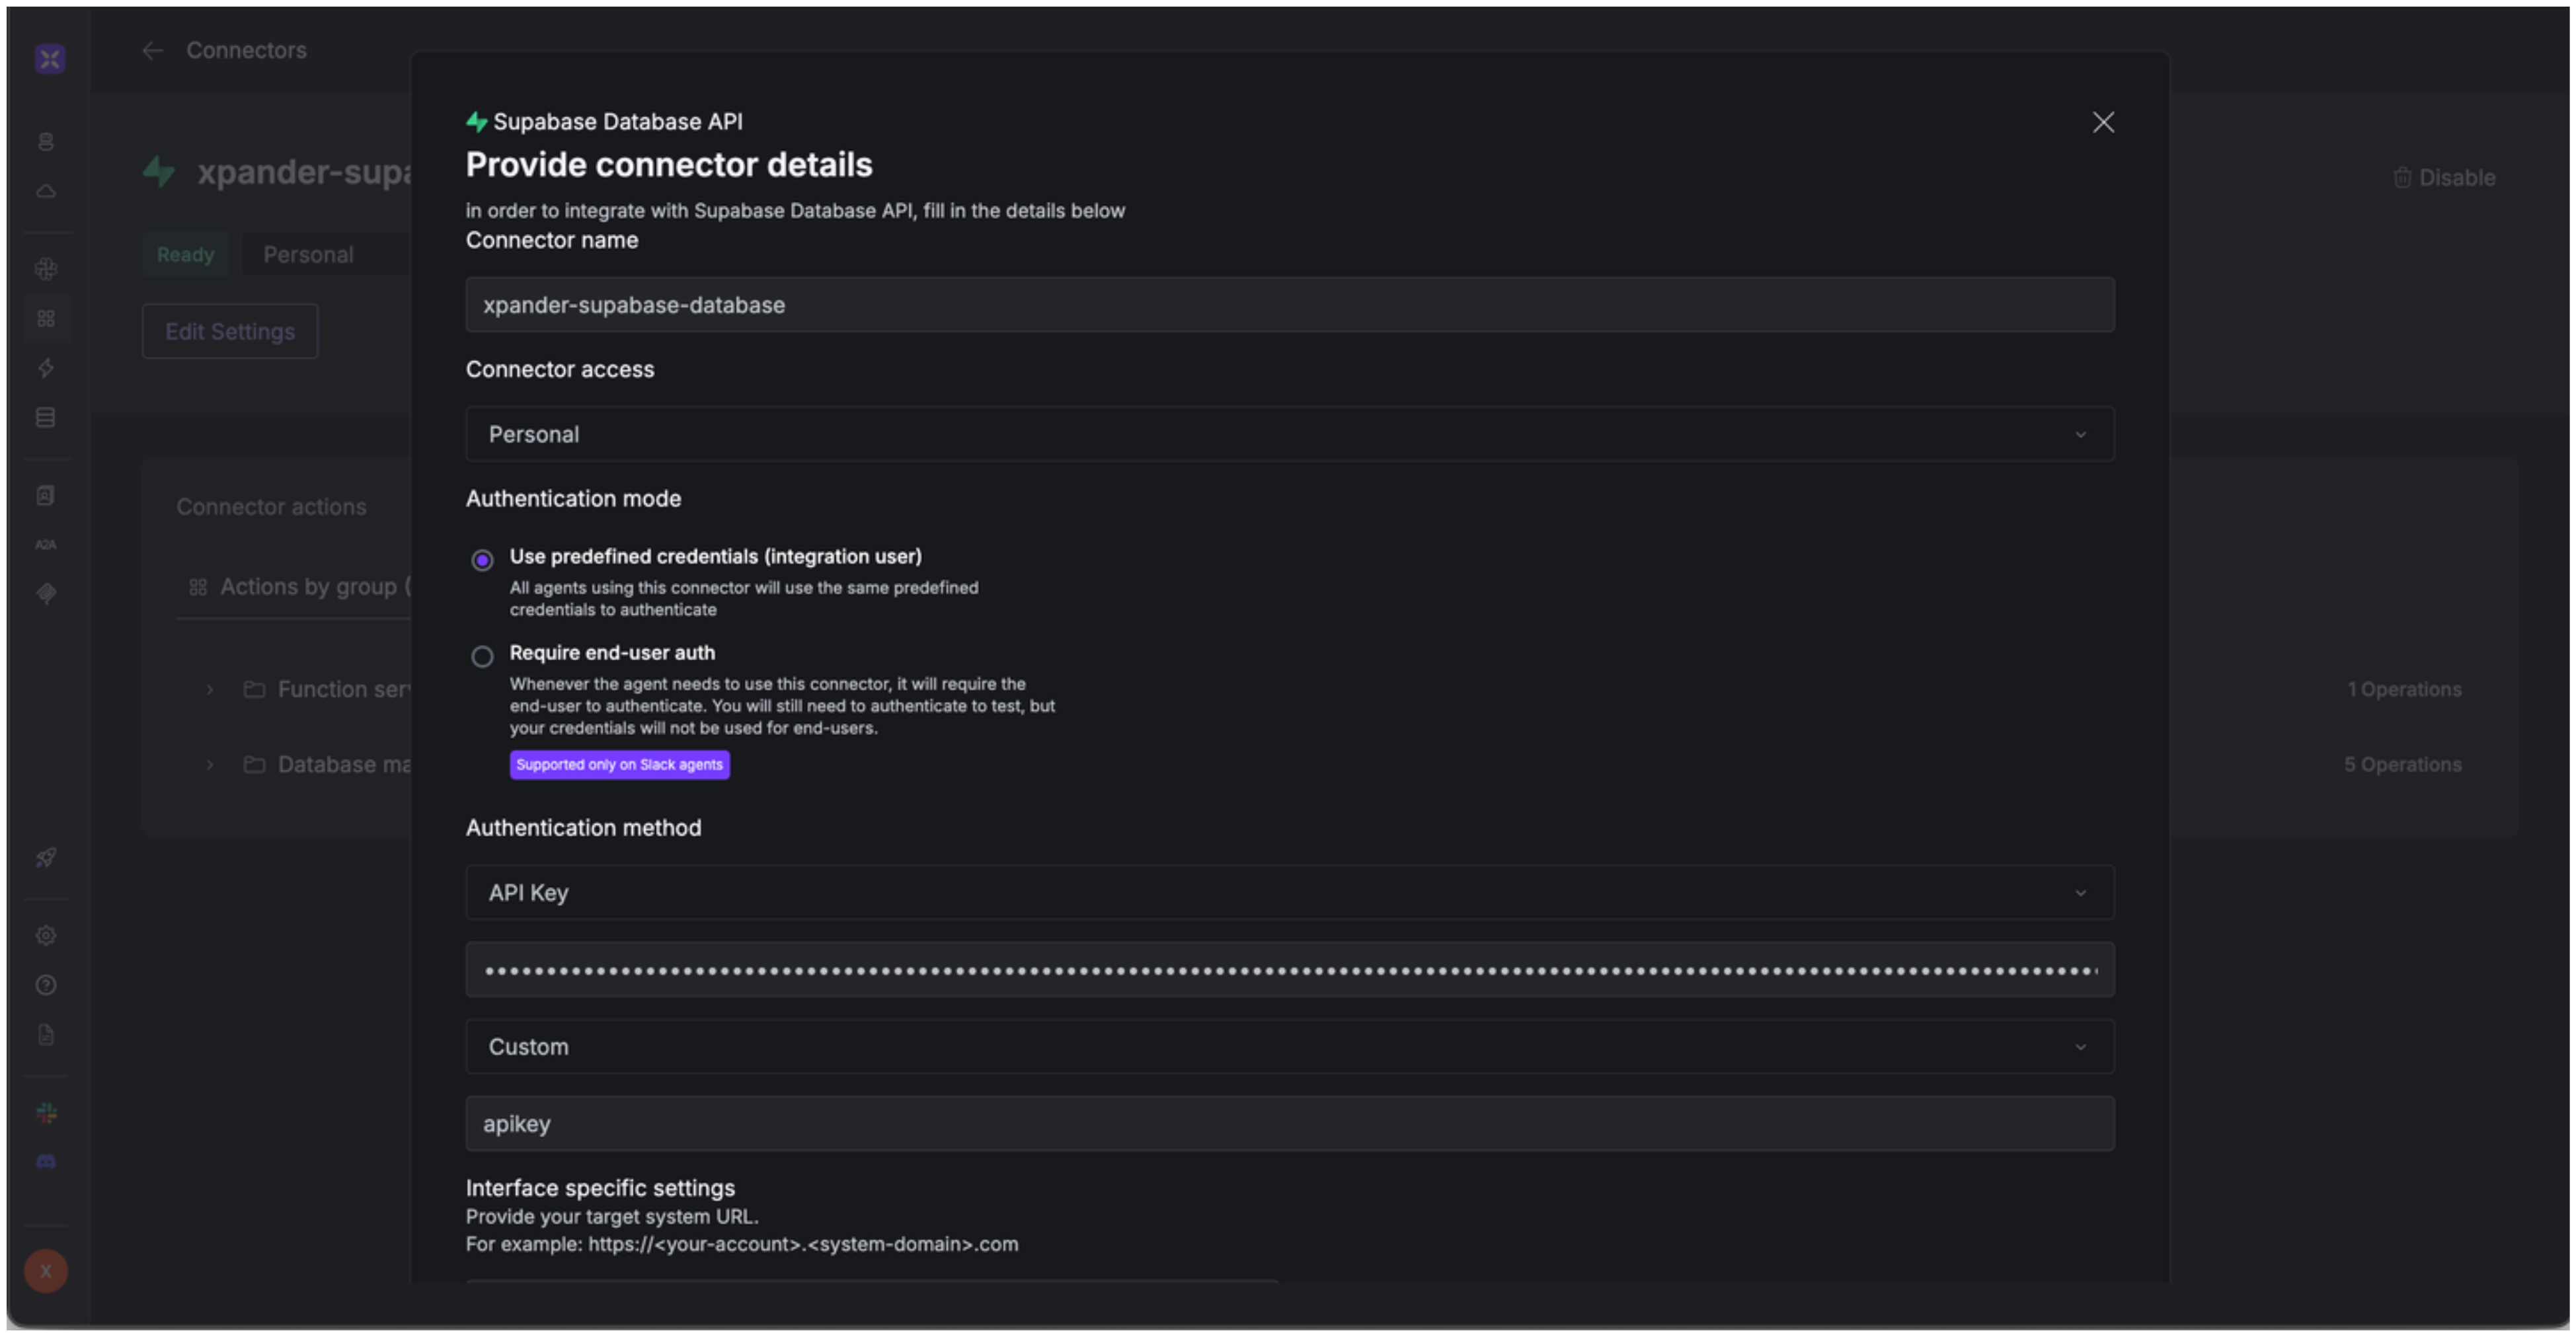Open the Slack icon in sidebar

coord(46,1113)
